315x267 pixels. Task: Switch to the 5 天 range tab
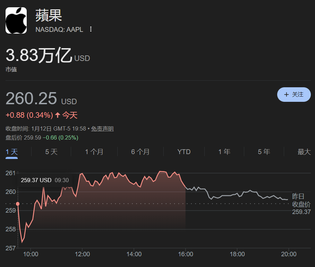[x=51, y=152]
